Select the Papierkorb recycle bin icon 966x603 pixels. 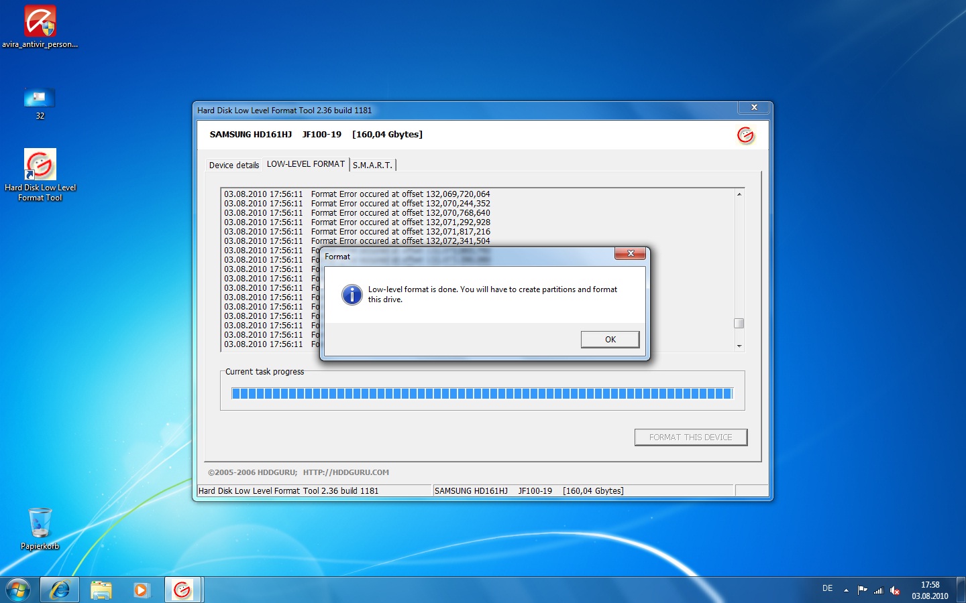coord(40,529)
